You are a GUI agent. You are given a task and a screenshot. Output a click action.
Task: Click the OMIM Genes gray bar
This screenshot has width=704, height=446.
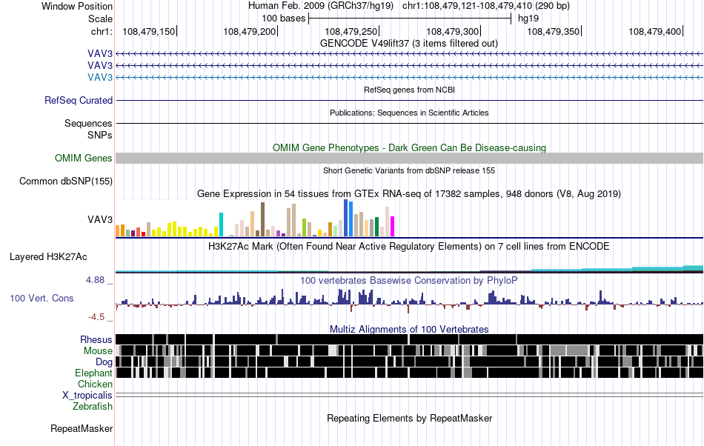point(409,158)
